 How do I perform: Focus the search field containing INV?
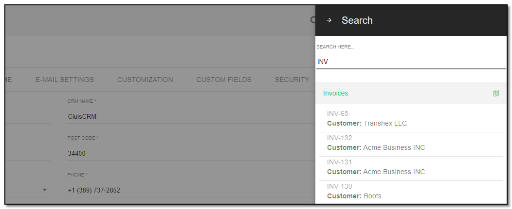point(411,62)
